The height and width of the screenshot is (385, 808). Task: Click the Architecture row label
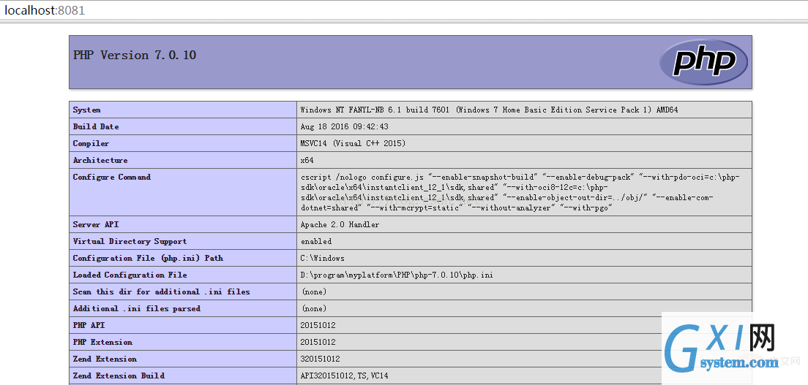[100, 160]
